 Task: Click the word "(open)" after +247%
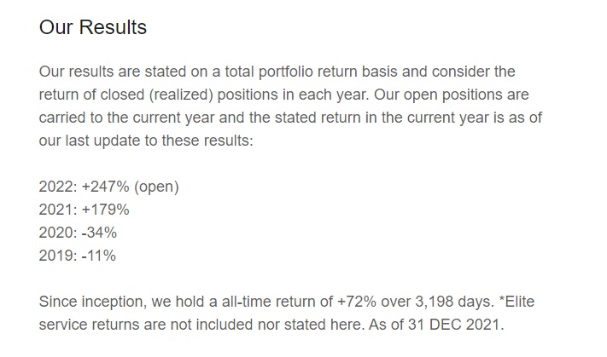coord(156,187)
